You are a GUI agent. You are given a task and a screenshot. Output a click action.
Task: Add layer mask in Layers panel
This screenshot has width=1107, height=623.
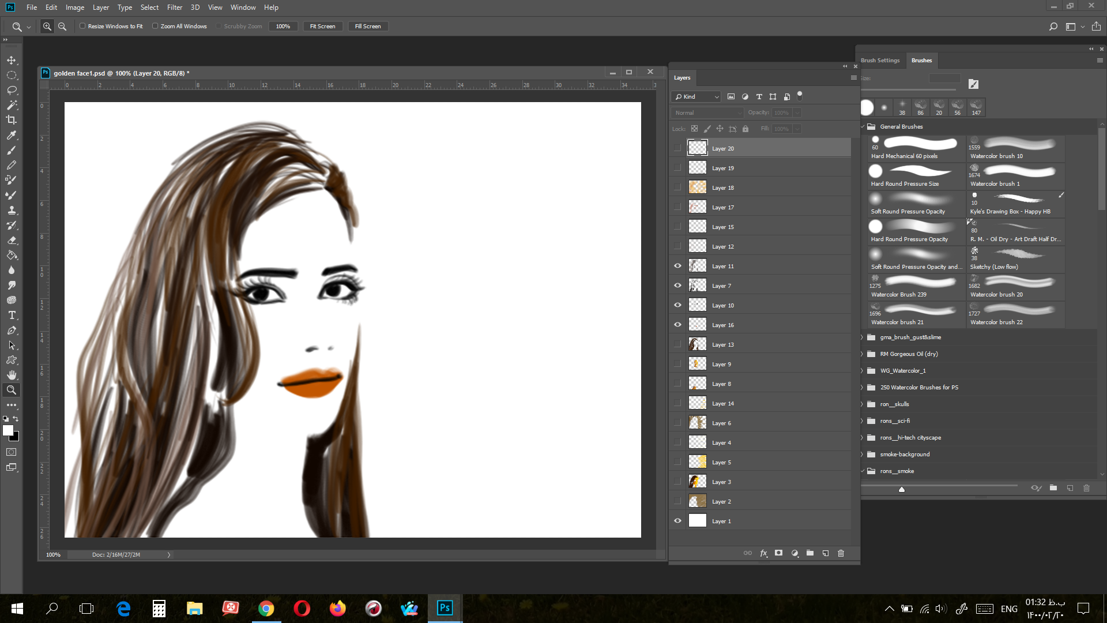pos(779,553)
